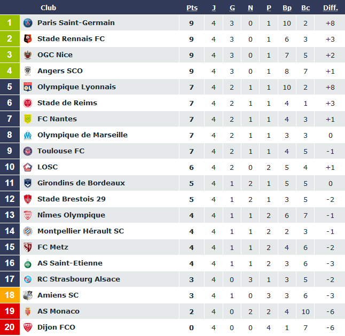Sort standings by Diff. column header
This screenshot has height=336, width=345.
pyautogui.click(x=331, y=8)
